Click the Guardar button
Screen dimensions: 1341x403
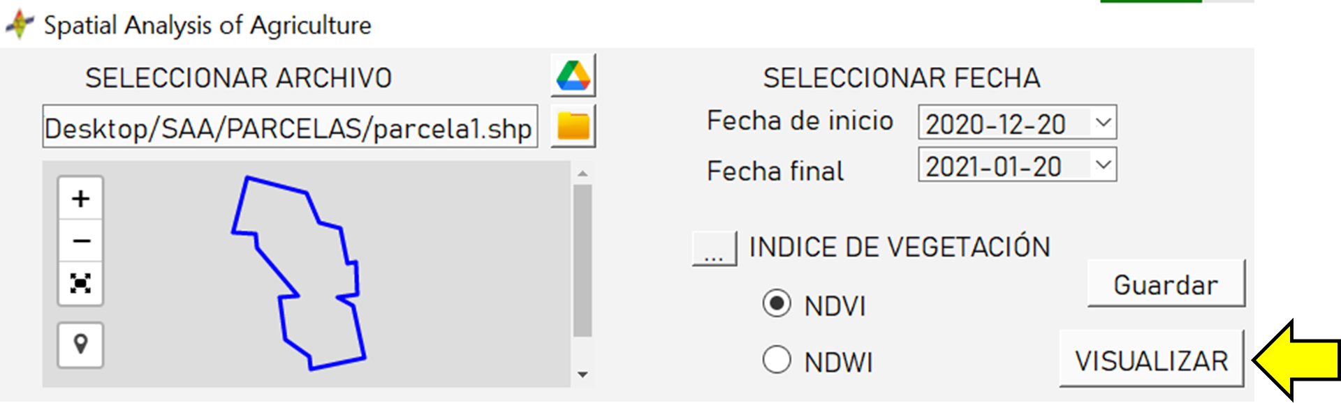[1166, 284]
